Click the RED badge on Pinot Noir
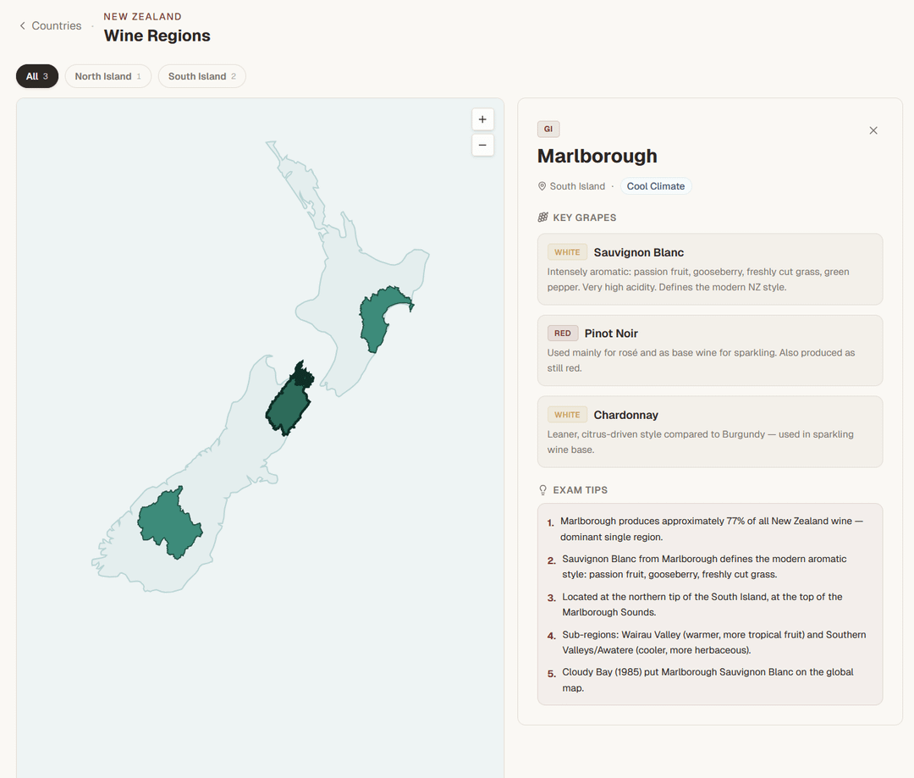 [563, 334]
